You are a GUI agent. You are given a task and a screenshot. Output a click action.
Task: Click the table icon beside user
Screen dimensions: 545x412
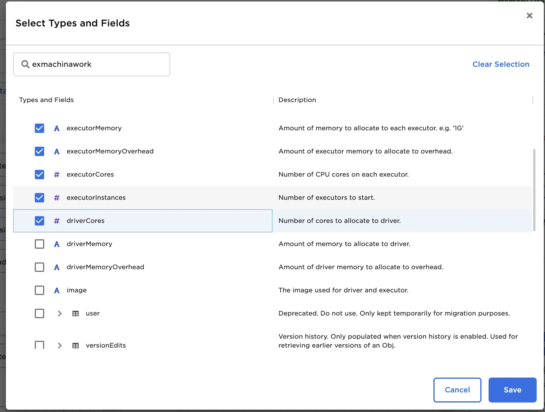point(76,313)
